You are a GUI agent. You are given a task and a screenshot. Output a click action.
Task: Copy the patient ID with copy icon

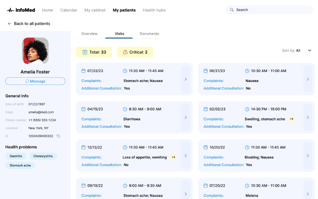coord(58,136)
